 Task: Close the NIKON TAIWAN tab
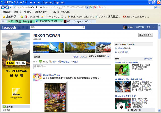coord(61,21)
